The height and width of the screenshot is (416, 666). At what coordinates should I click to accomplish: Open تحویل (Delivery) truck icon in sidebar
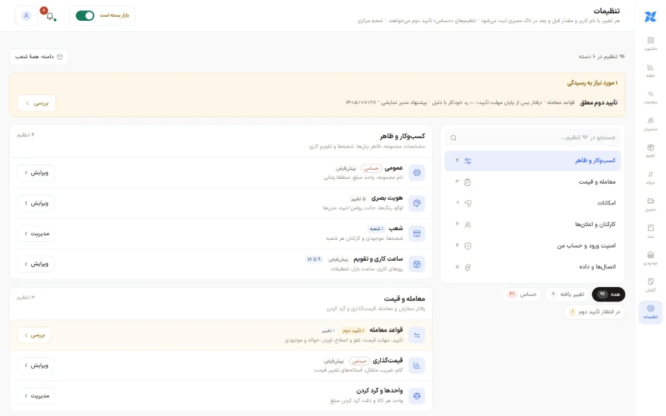pos(650,204)
